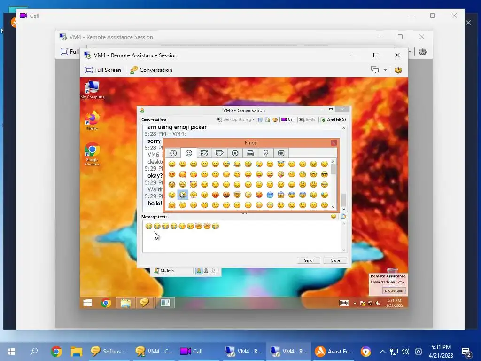
Task: Toggle Full Screen in the front Remote Assistance window
Action: 103,70
